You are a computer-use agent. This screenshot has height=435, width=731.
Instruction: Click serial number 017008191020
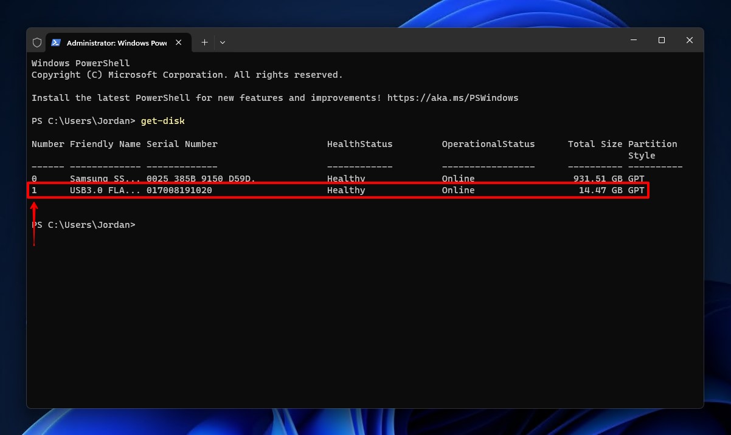pyautogui.click(x=179, y=190)
